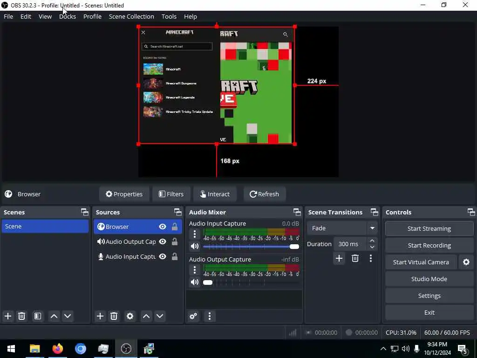
Task: Open source properties gear in Sources panel
Action: [x=130, y=316]
